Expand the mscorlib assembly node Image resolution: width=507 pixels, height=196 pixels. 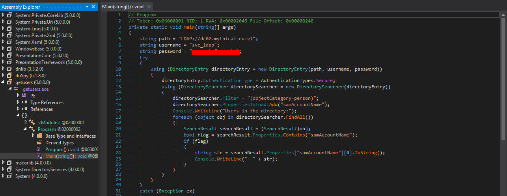pyautogui.click(x=4, y=162)
